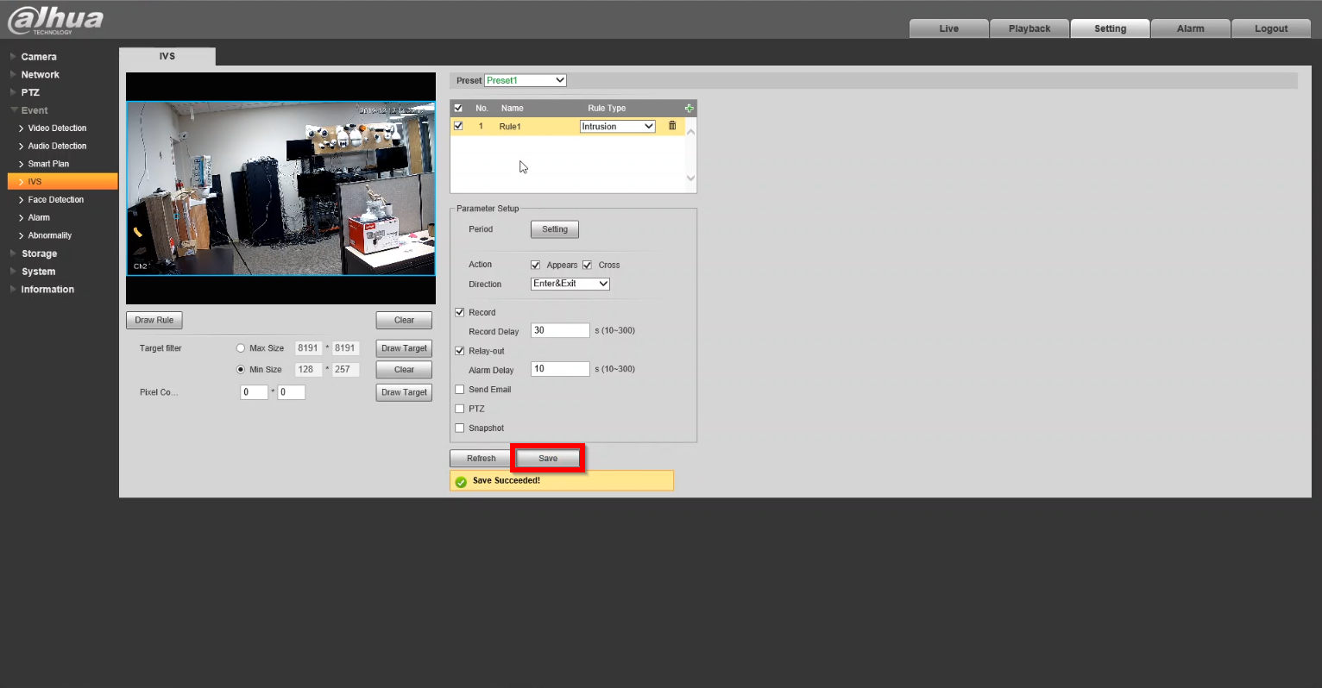Screen dimensions: 1322x688
Task: Switch to the Playback tab
Action: pyautogui.click(x=1029, y=28)
